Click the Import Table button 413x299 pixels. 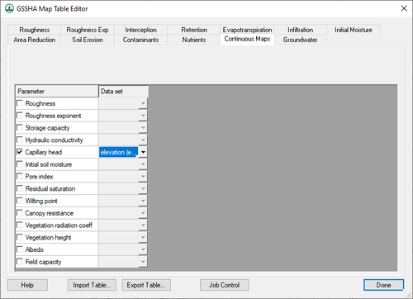[x=92, y=285]
